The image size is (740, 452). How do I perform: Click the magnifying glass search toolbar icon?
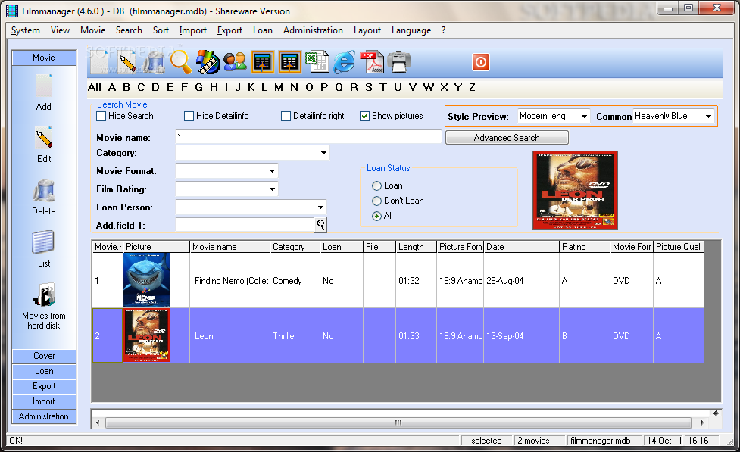181,62
